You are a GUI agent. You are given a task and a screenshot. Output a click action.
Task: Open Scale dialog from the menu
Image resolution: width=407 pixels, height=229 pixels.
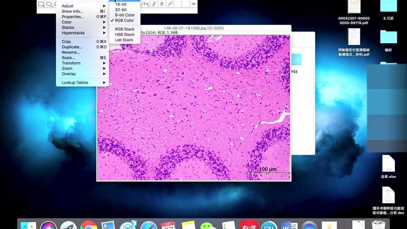pos(68,58)
